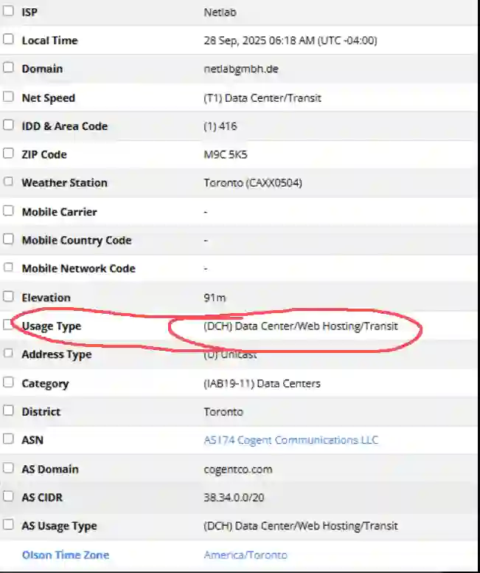Screen dimensions: 480x573
Task: Click the netlabgmbh.de domain value
Action: (x=240, y=69)
